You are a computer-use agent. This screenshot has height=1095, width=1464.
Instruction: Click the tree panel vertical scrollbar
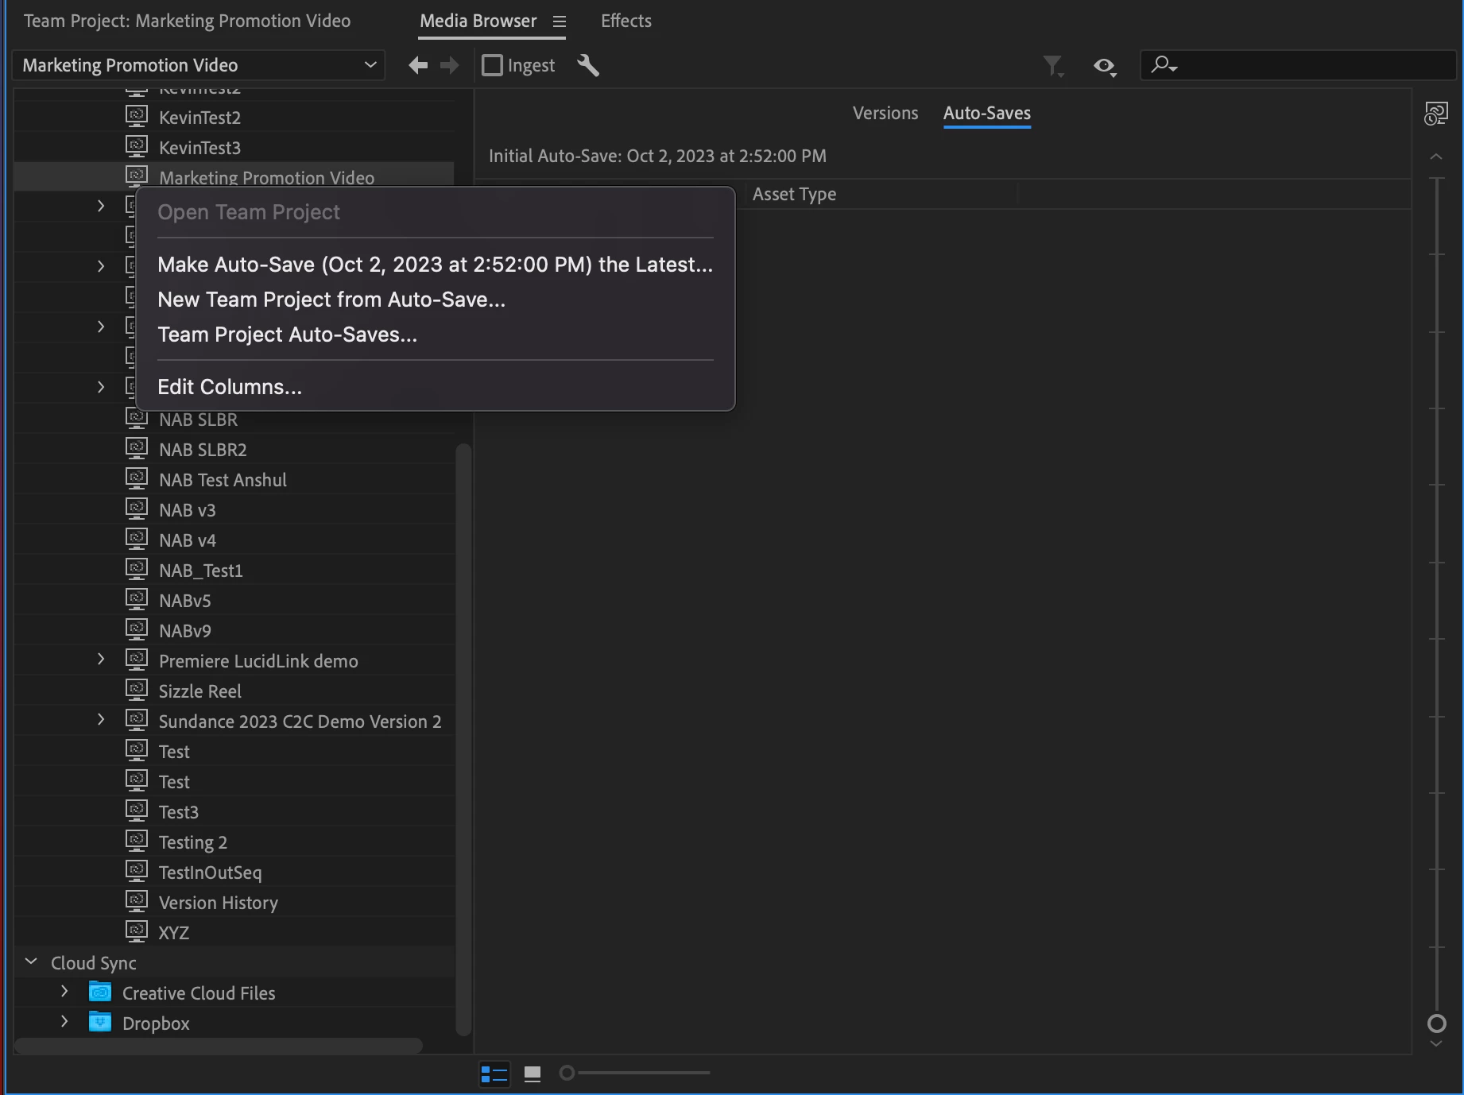tap(463, 739)
